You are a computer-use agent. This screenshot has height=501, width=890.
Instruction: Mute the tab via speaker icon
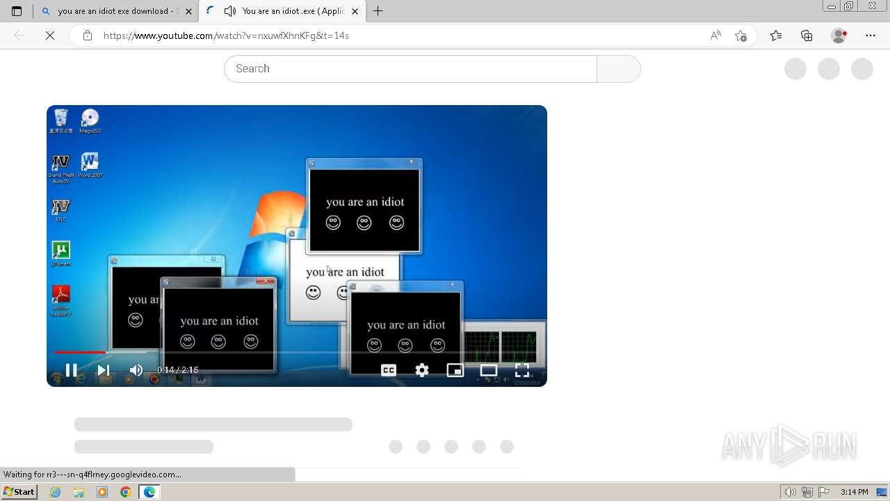click(230, 11)
